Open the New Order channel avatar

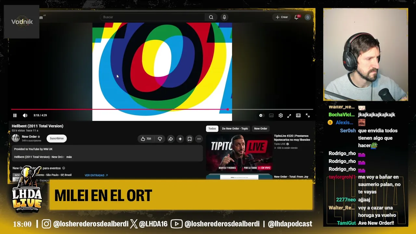click(16, 138)
